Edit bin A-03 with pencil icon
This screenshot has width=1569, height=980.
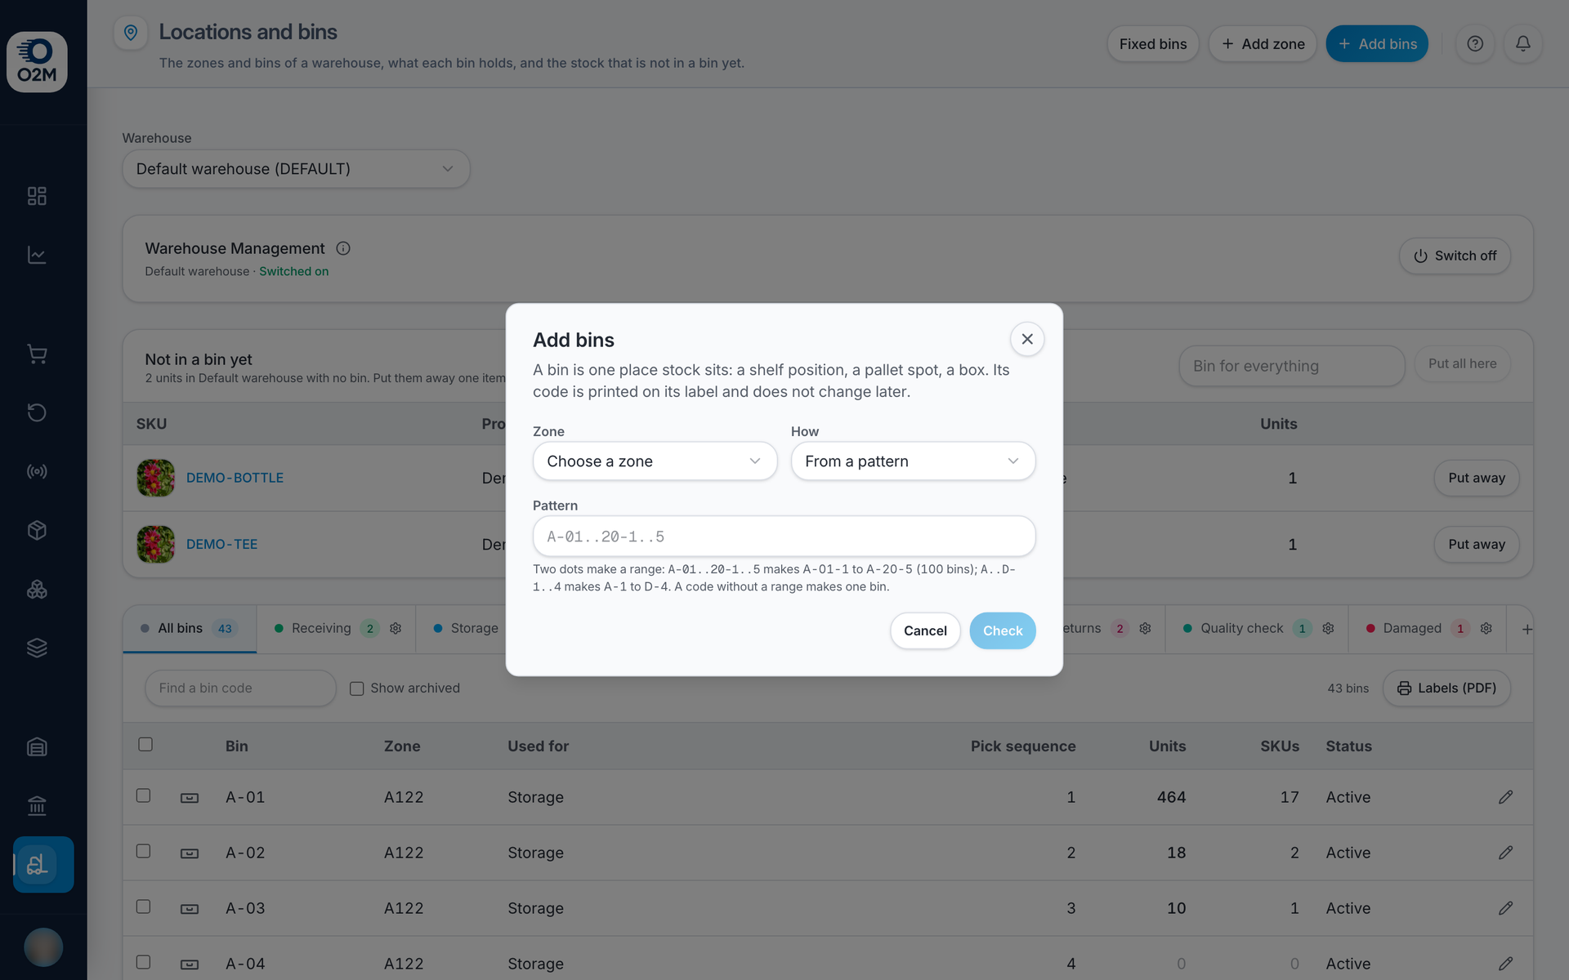[1505, 908]
